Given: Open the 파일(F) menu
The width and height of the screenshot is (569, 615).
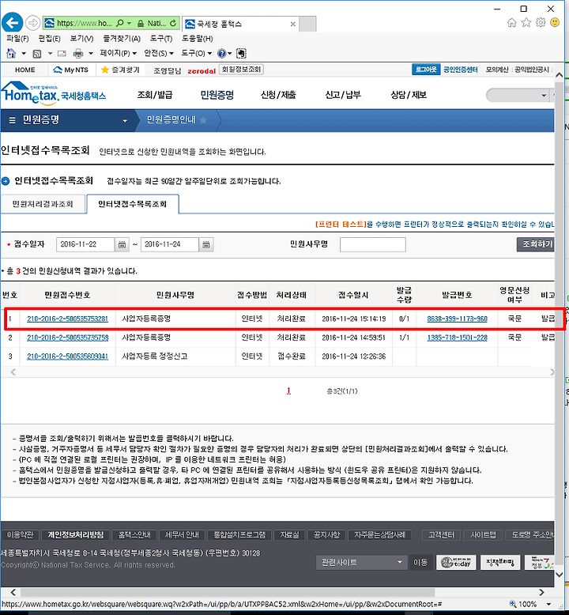Looking at the screenshot, I should click(17, 39).
